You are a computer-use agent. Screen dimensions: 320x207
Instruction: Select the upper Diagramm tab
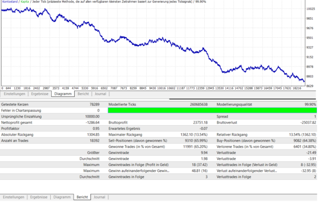(63, 94)
